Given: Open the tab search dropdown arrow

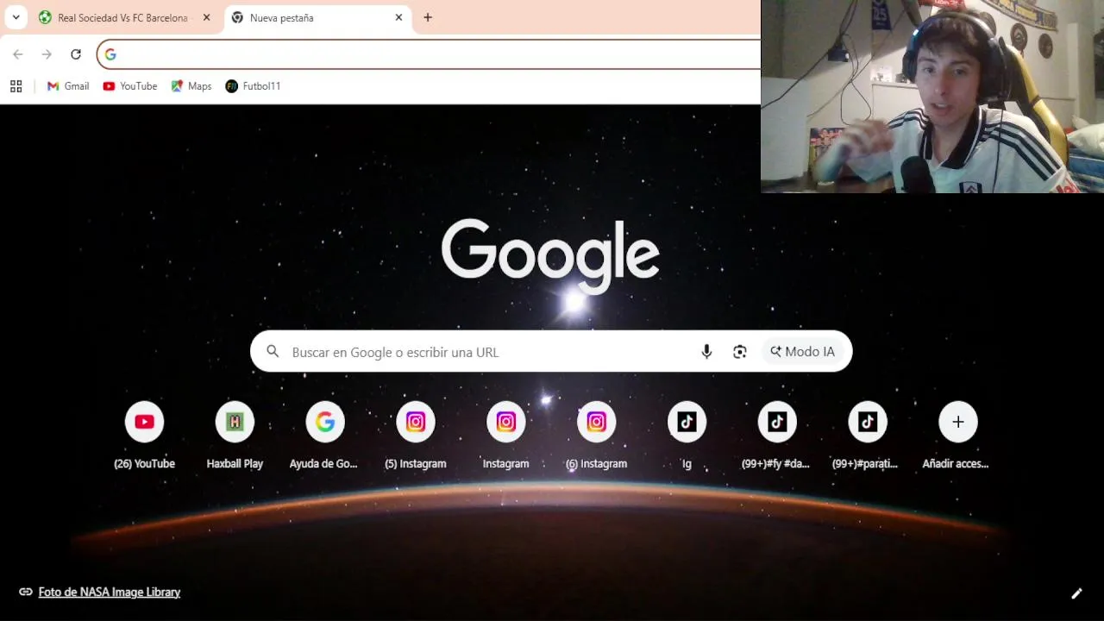Looking at the screenshot, I should tap(16, 17).
